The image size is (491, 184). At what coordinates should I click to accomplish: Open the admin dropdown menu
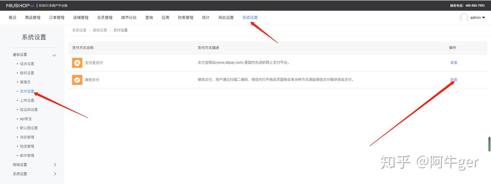[478, 18]
